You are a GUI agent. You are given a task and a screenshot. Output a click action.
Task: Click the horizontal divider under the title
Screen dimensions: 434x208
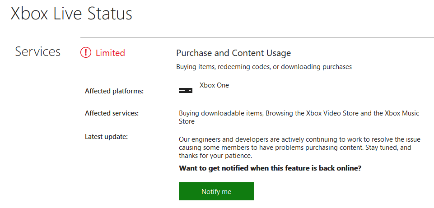point(257,37)
